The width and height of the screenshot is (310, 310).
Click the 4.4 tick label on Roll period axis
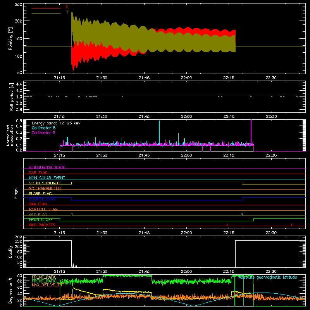19,84
